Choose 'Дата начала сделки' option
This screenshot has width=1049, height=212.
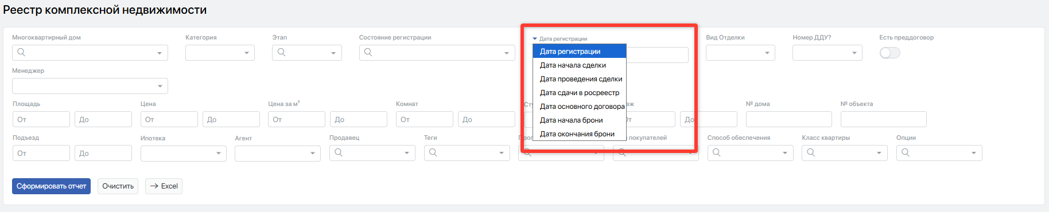point(579,65)
